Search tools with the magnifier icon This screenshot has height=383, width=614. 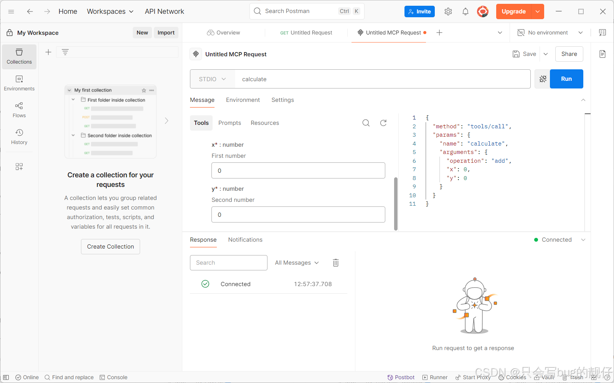tap(366, 123)
